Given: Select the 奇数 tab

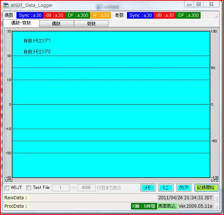Looking at the screenshot, I should coord(91,24).
